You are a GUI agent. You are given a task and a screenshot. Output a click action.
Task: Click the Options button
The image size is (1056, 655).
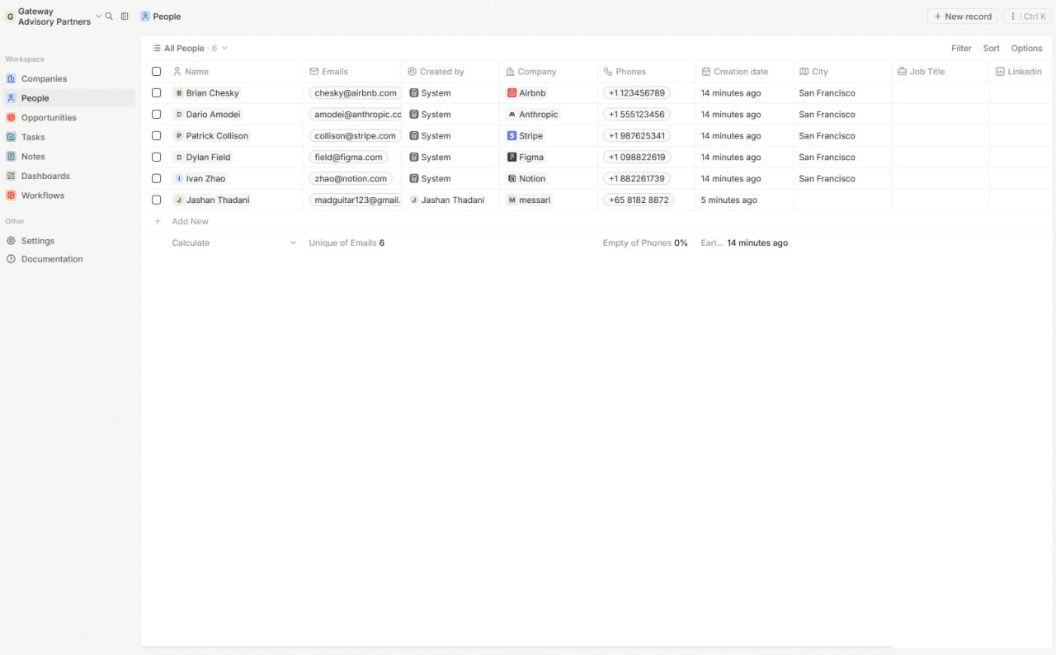click(x=1027, y=49)
